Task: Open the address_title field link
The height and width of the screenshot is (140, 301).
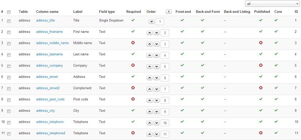Action: pos(45,20)
